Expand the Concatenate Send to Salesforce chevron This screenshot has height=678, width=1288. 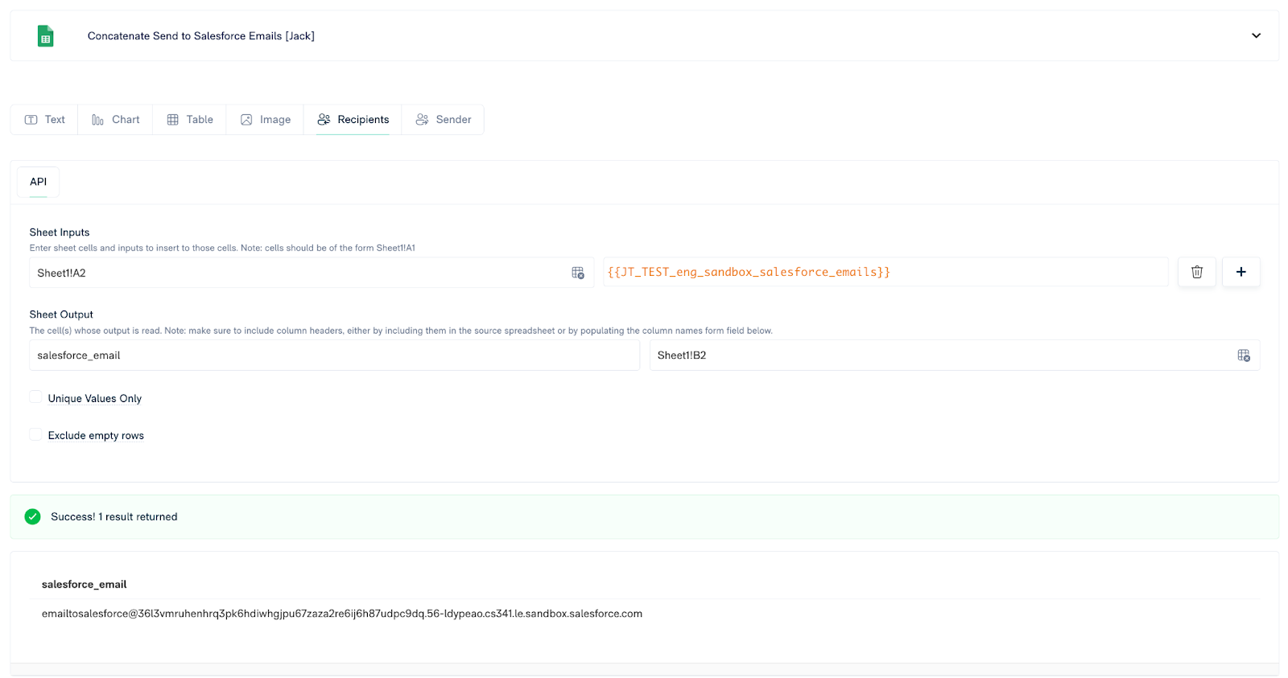(1255, 35)
